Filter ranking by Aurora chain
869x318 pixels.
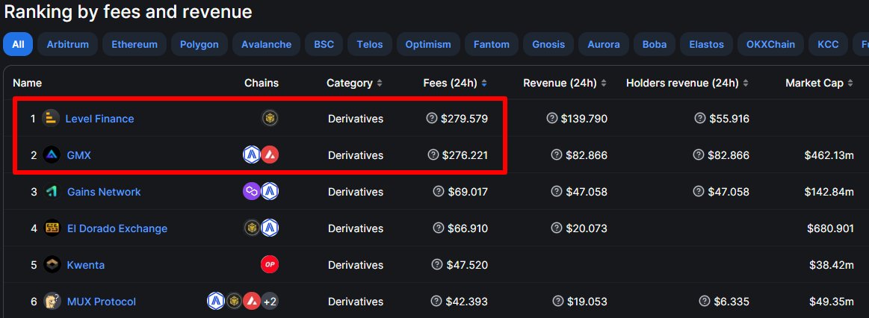pyautogui.click(x=604, y=44)
